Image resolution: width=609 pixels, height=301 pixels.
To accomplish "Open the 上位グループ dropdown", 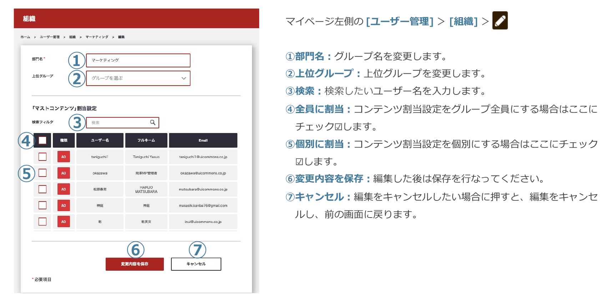I will [138, 78].
